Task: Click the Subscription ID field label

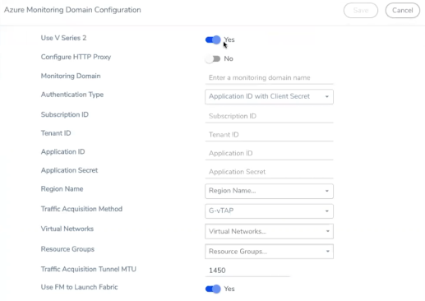Action: (65, 114)
